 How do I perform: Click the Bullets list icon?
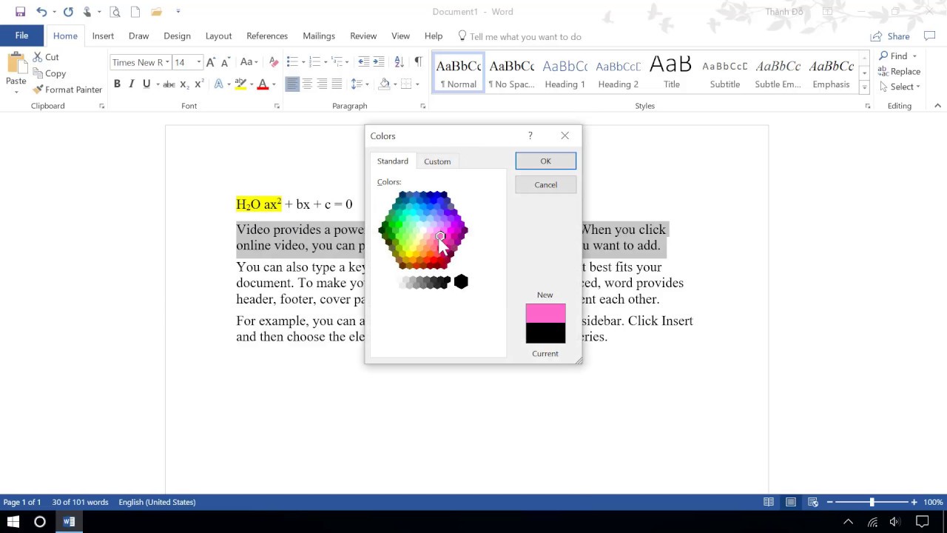point(292,62)
